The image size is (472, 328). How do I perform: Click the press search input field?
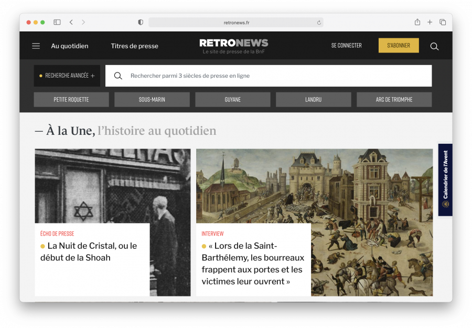(269, 76)
